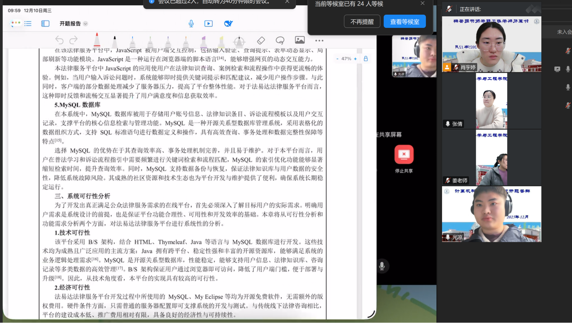
Task: Click the 不再提醒 button
Action: tap(362, 22)
